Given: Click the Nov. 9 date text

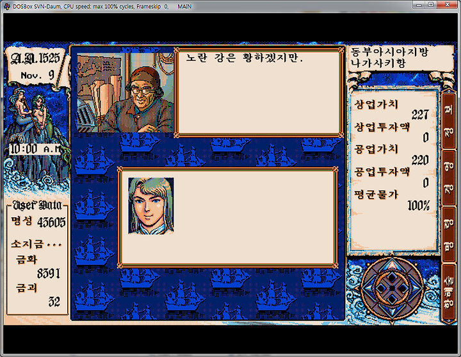Looking at the screenshot, I should click(37, 76).
